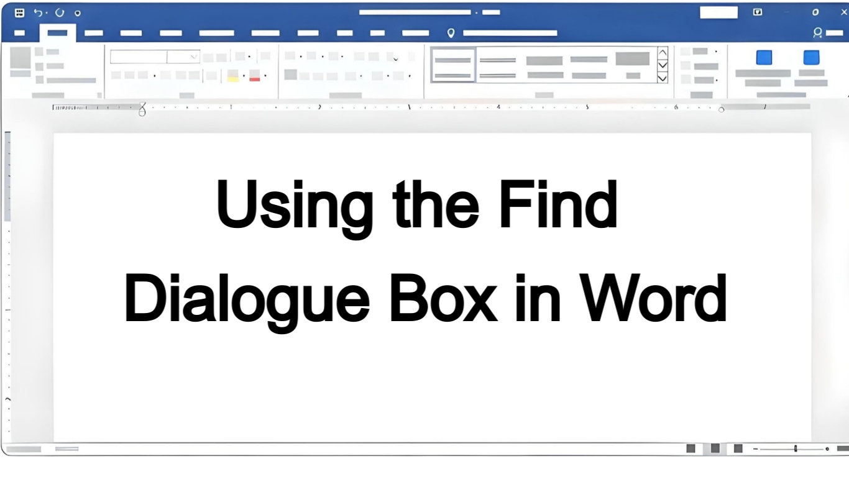Open the leftmost File ribbon tab
Viewport: 849px width, 477px height.
click(x=19, y=33)
